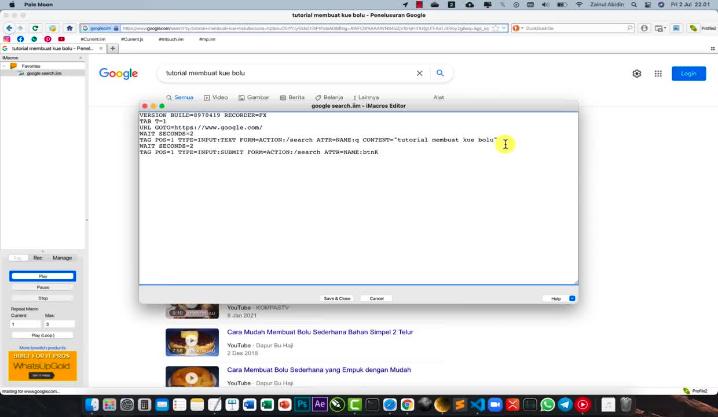The height and width of the screenshot is (417, 718).
Task: Click the Max repeat macro value field
Action: (x=60, y=324)
